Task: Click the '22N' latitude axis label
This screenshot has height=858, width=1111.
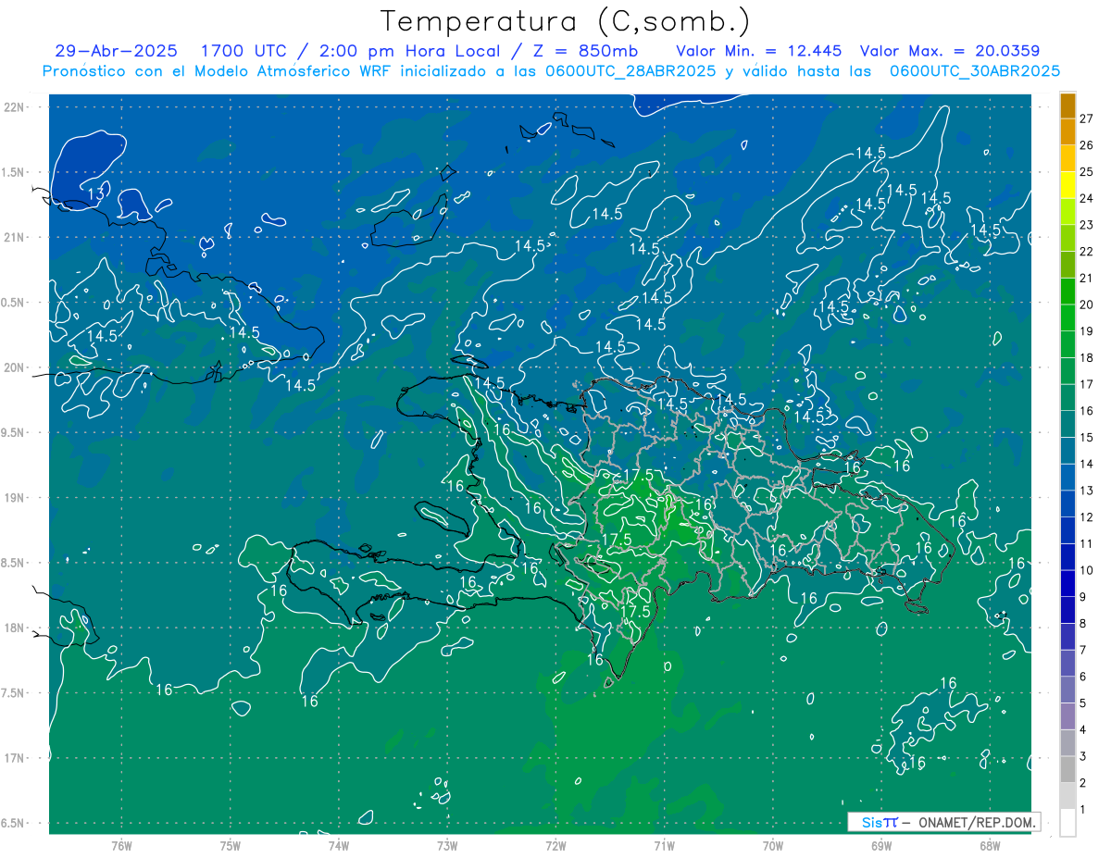Action: [15, 107]
